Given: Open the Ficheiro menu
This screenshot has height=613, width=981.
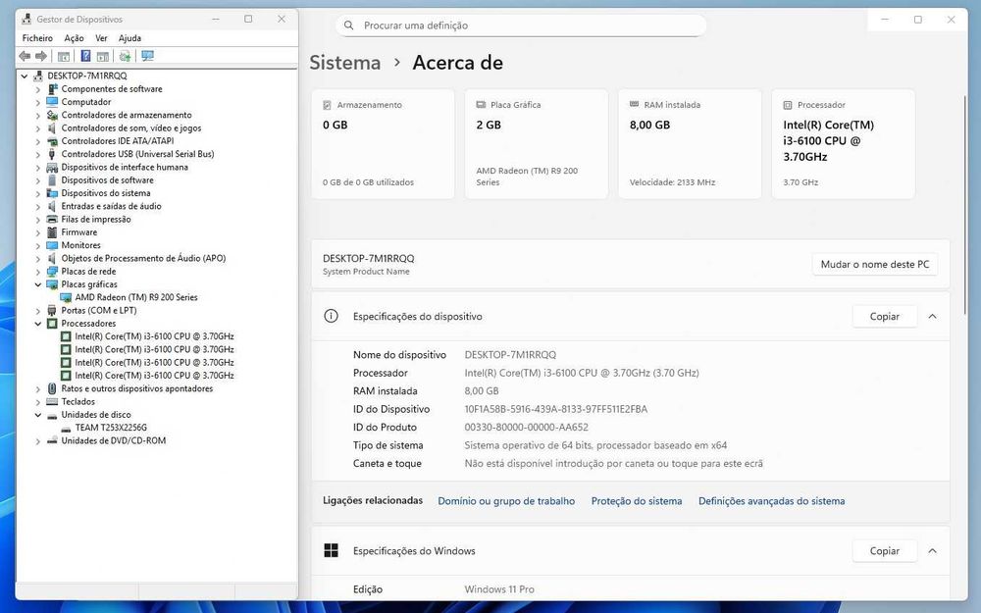Looking at the screenshot, I should pyautogui.click(x=37, y=38).
